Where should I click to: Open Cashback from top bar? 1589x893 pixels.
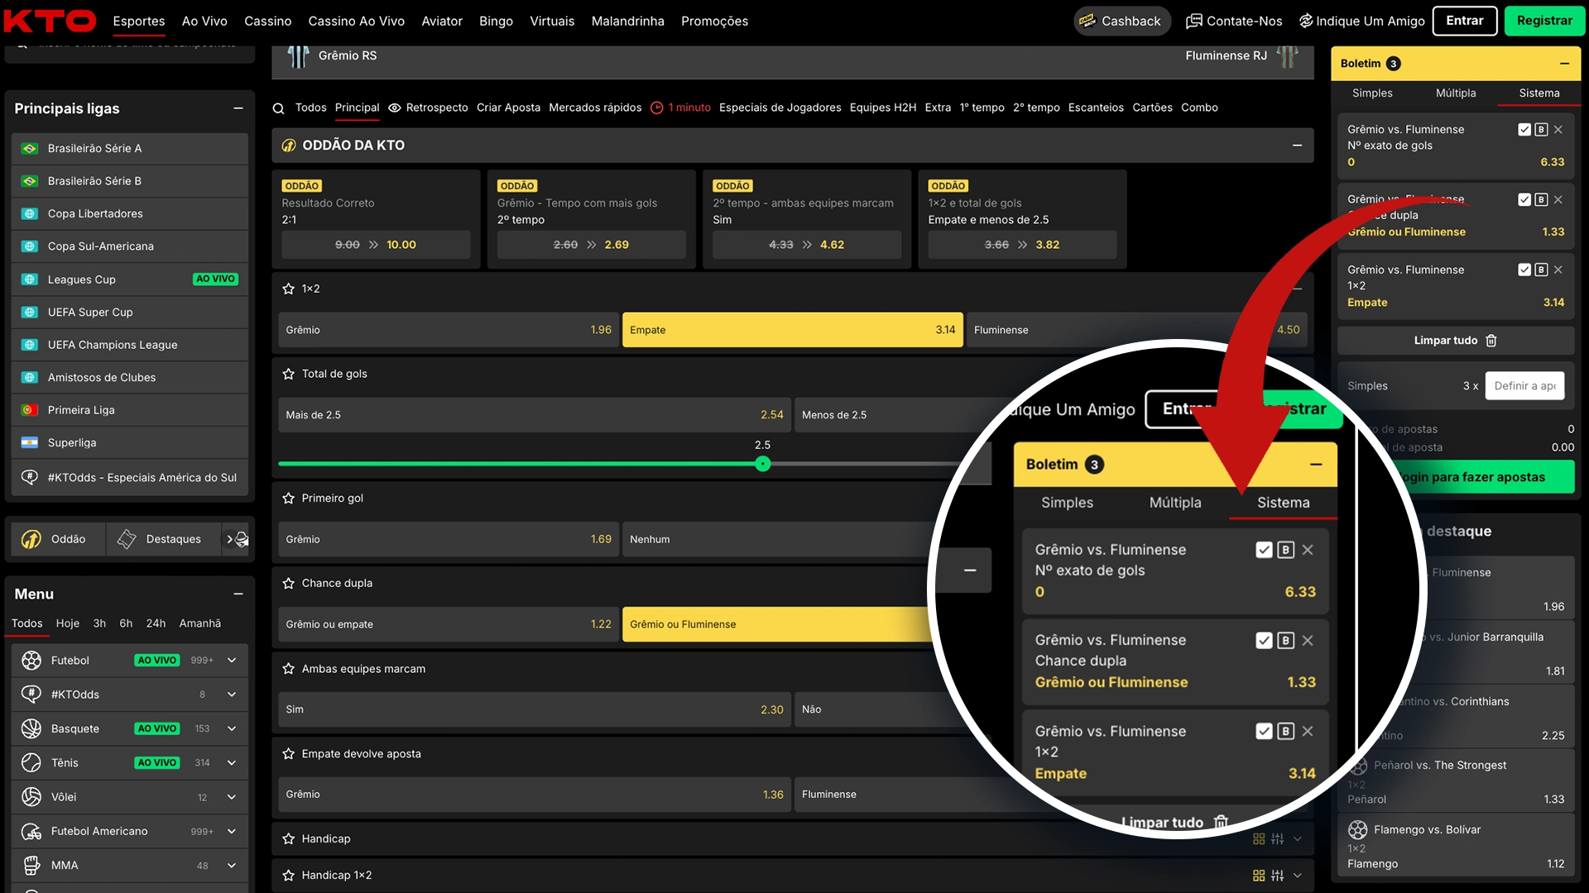tap(1121, 21)
